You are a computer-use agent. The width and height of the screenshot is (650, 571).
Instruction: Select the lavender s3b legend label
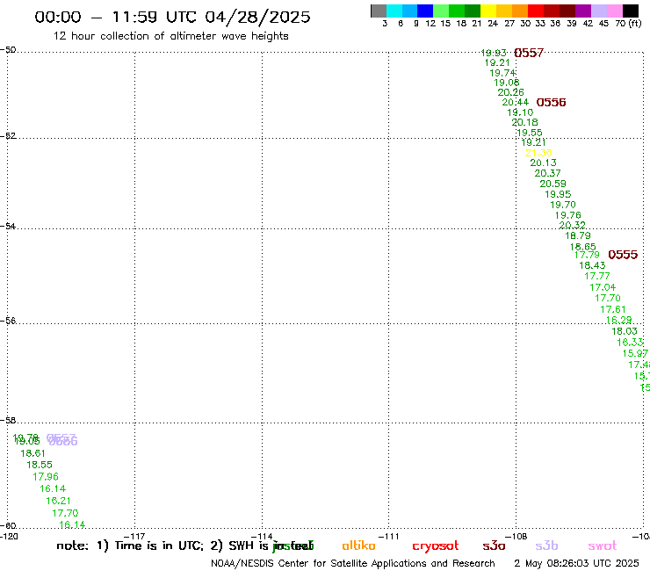pos(546,546)
